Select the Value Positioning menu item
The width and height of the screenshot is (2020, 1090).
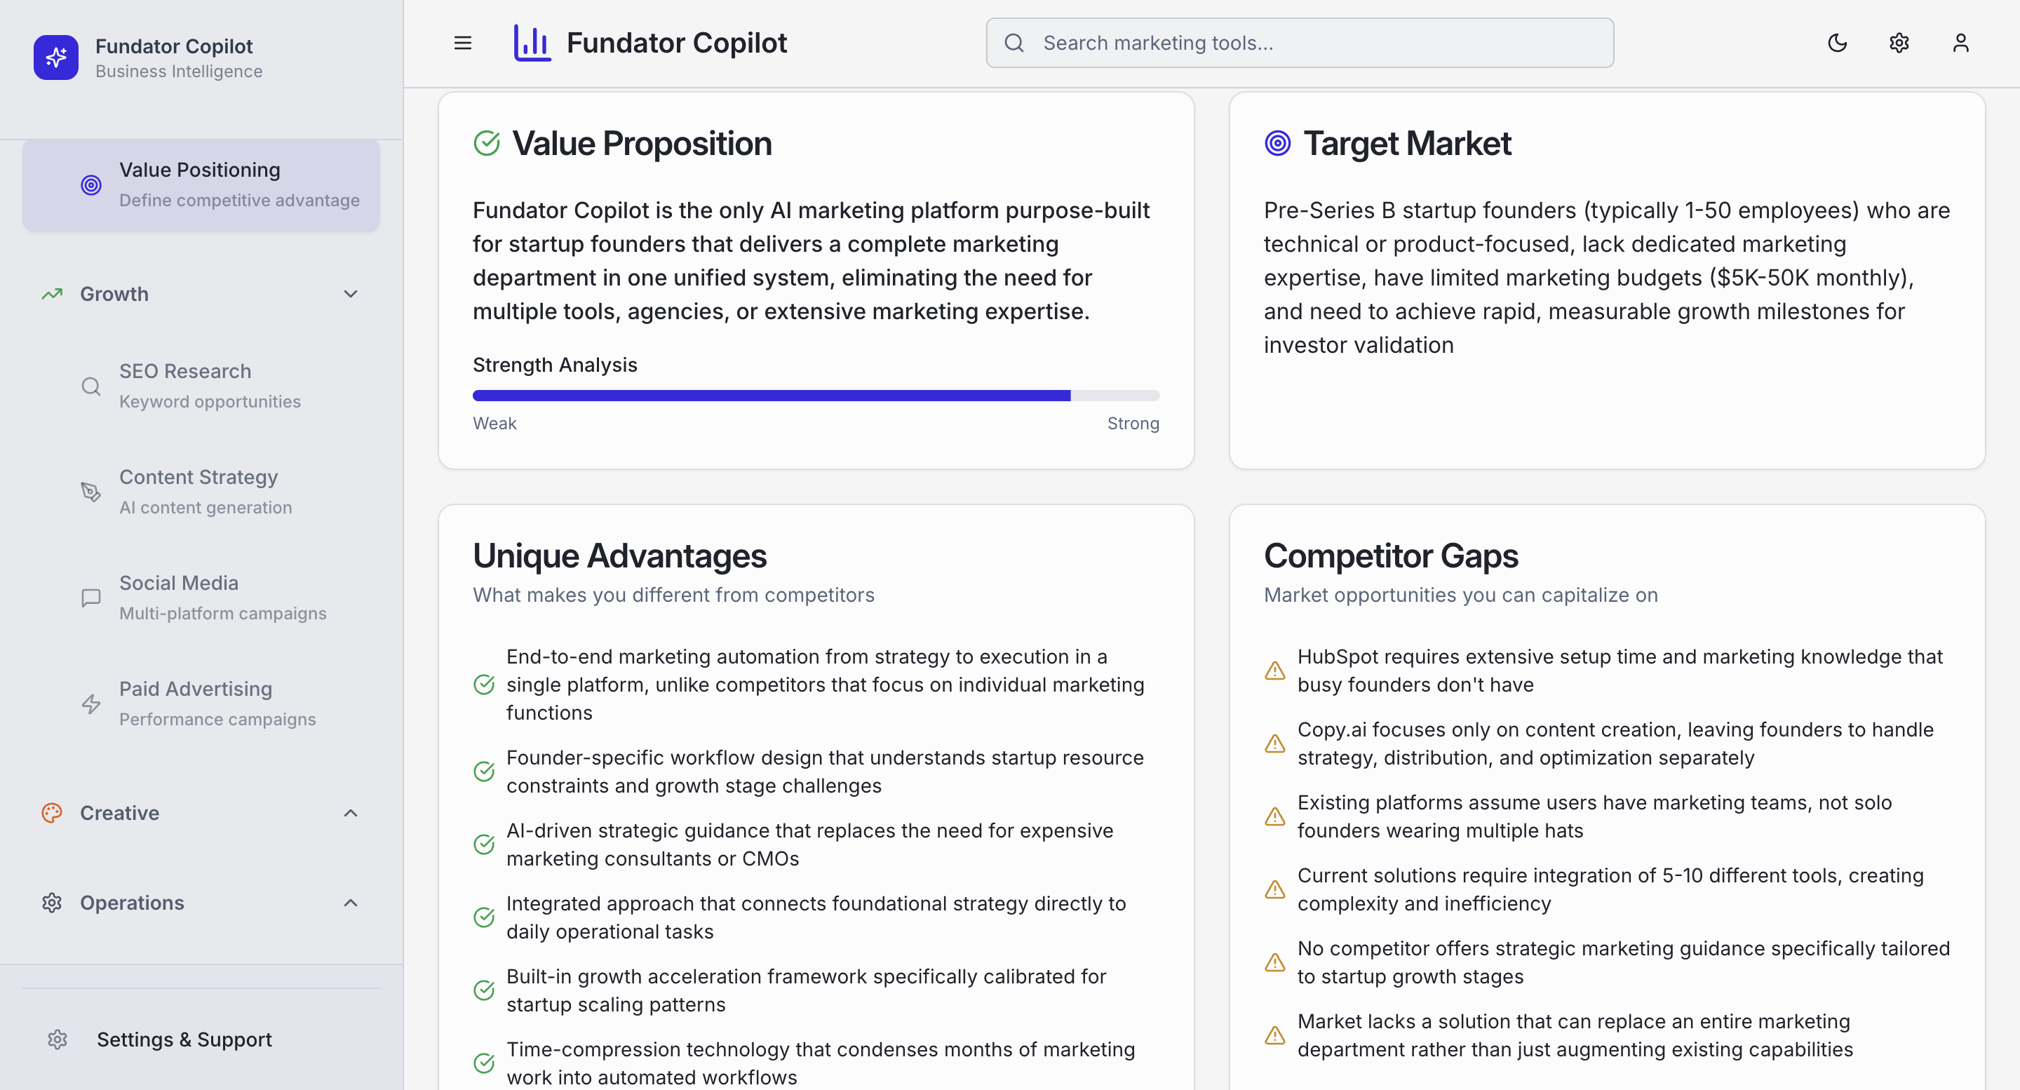point(201,185)
